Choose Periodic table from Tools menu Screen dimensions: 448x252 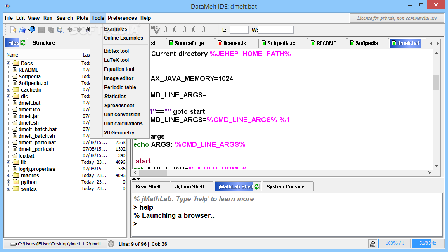pyautogui.click(x=120, y=87)
